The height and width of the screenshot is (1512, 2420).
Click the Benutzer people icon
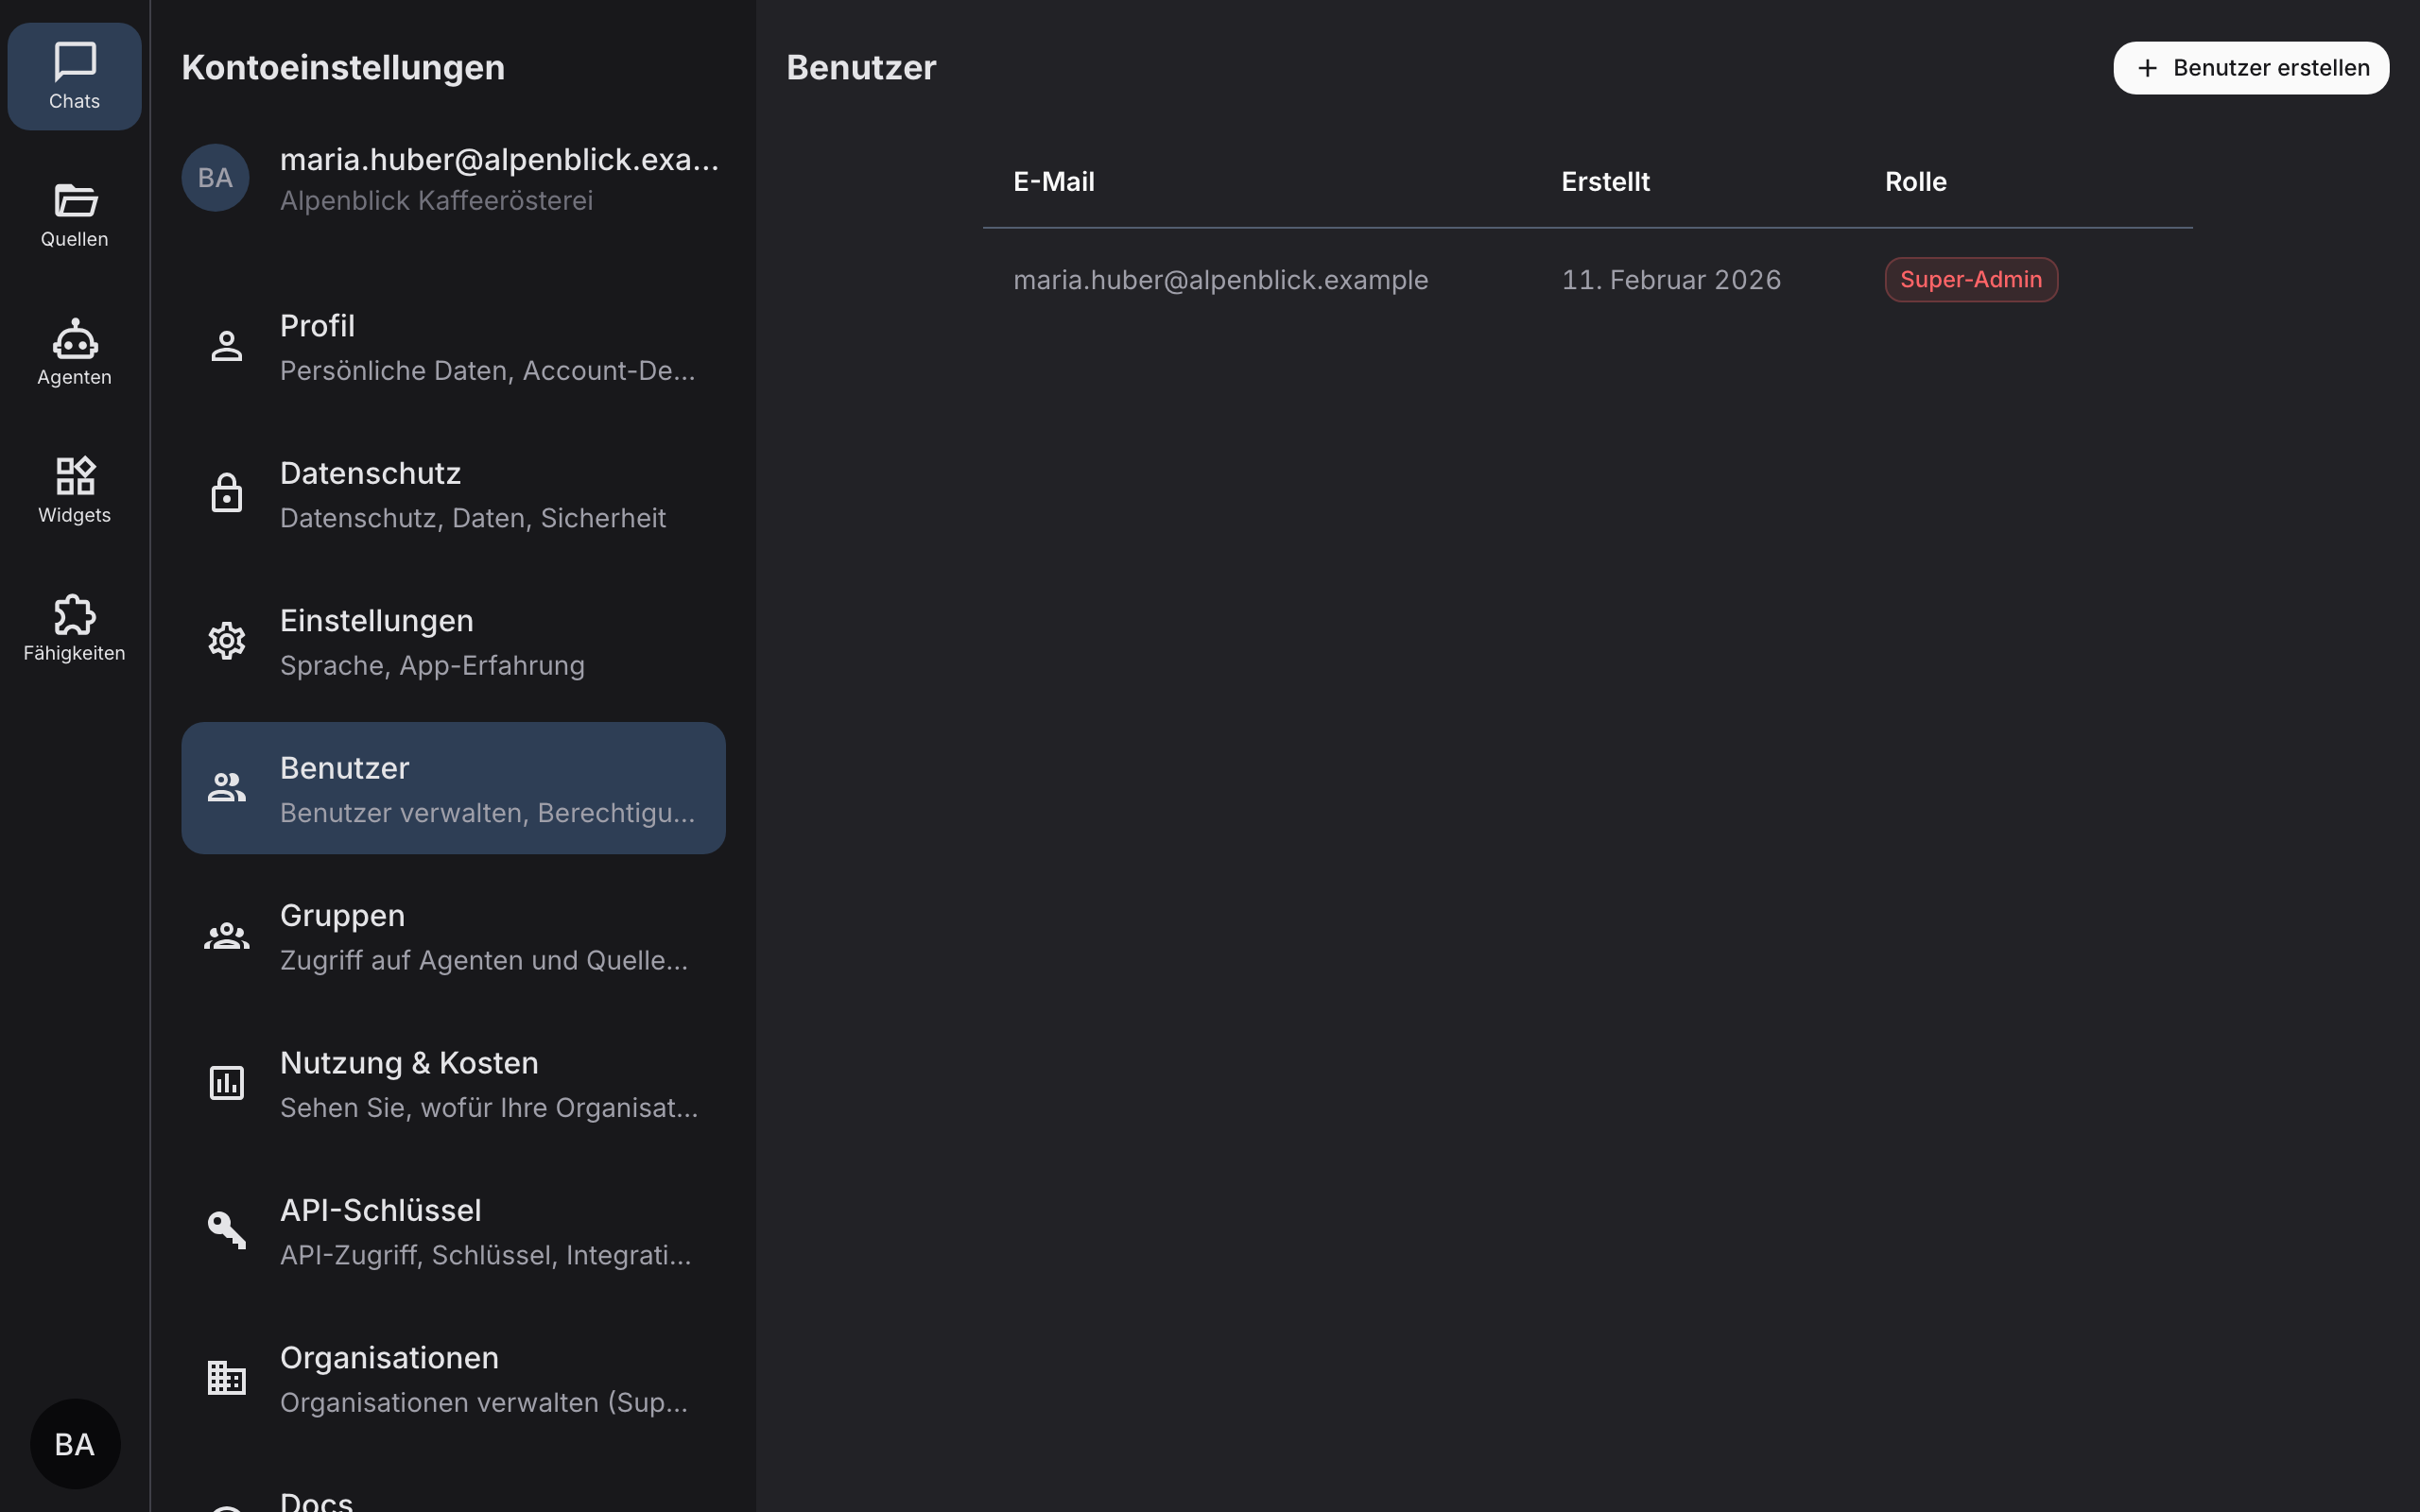tap(227, 788)
